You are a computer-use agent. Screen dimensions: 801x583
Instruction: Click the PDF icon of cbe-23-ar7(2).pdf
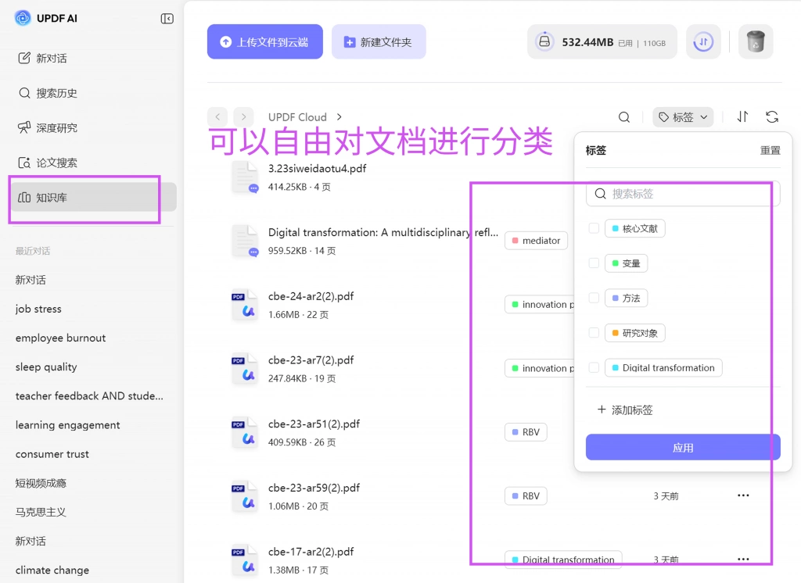245,369
